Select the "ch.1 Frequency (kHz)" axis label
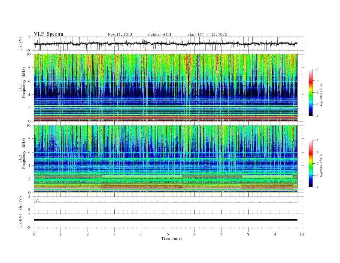 point(22,83)
